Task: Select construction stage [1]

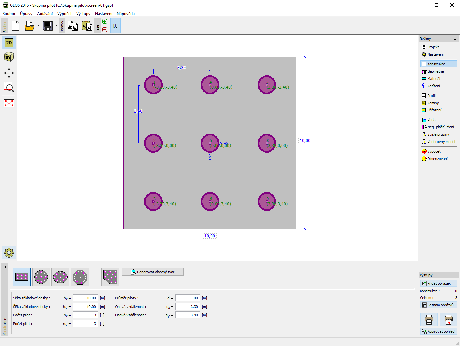Action: pyautogui.click(x=115, y=26)
